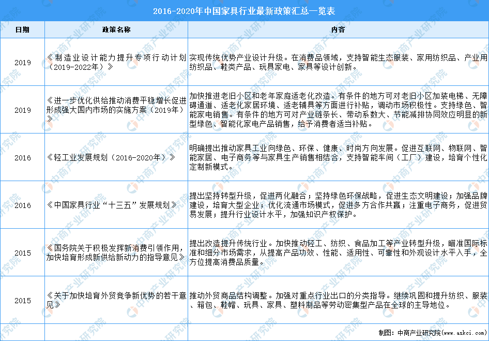The image size is (489, 341).
Task: Click the table title 2016-2020年中国家具行业最新政策汇总一览表
Action: coord(244,11)
